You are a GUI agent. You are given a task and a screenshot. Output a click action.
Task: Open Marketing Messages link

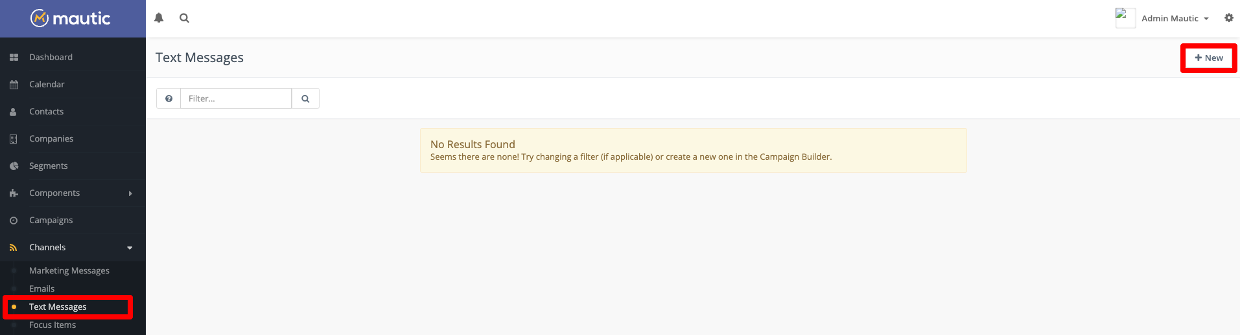pos(69,271)
